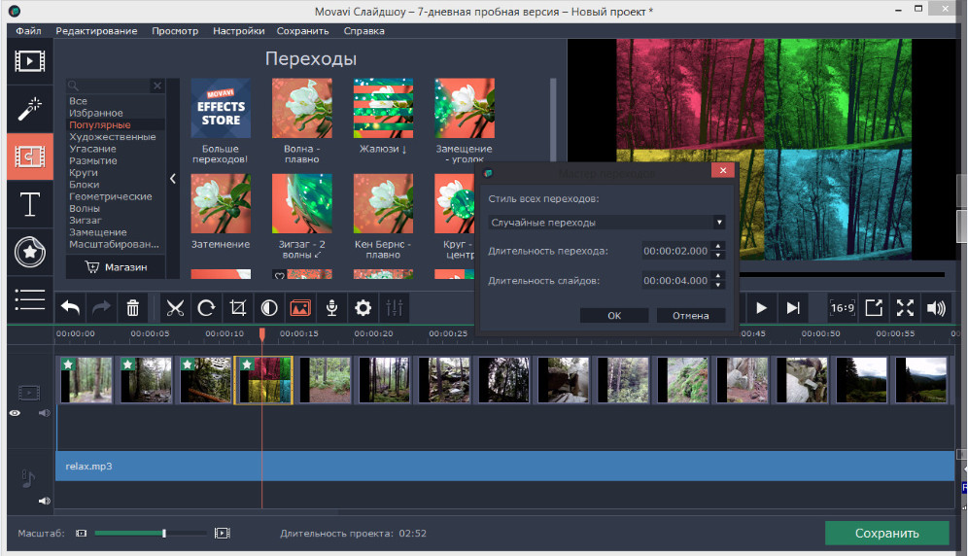Screen dimensions: 968x556
Task: Click the transition duration field
Action: point(676,251)
